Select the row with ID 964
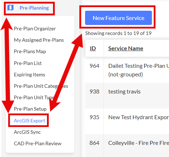 pos(127,70)
